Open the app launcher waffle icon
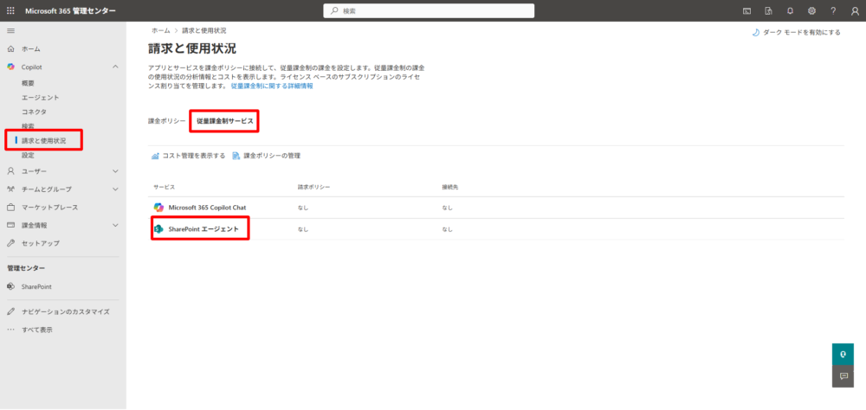This screenshot has width=866, height=410. click(x=10, y=10)
